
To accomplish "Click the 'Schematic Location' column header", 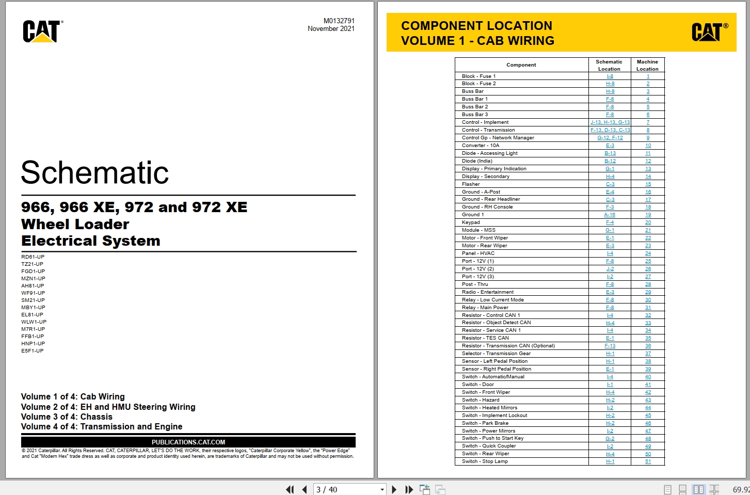I will pyautogui.click(x=610, y=65).
